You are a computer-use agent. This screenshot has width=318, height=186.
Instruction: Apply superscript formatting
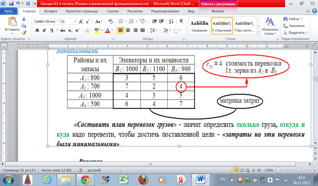coord(77,30)
